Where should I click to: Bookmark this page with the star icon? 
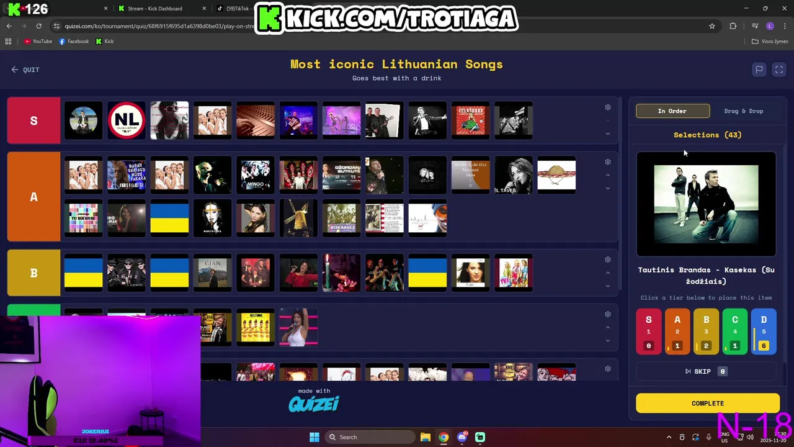[x=712, y=26]
